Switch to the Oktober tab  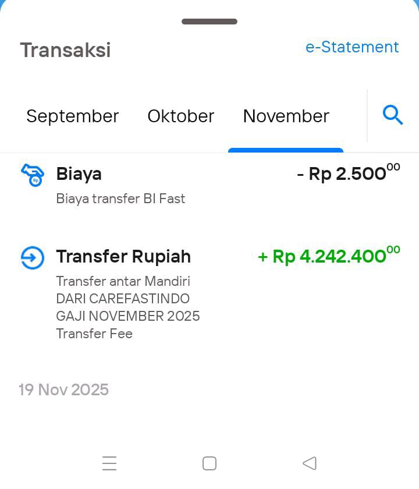[x=180, y=116]
